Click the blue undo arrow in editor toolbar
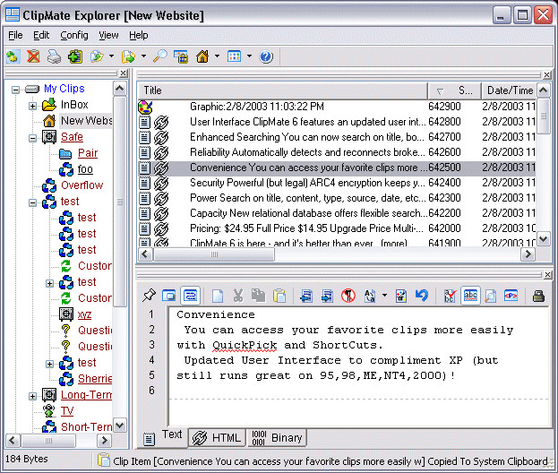The height and width of the screenshot is (473, 558). [422, 296]
